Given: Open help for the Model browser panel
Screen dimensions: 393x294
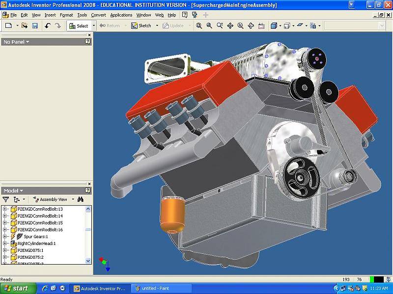Looking at the screenshot, I should point(87,191).
